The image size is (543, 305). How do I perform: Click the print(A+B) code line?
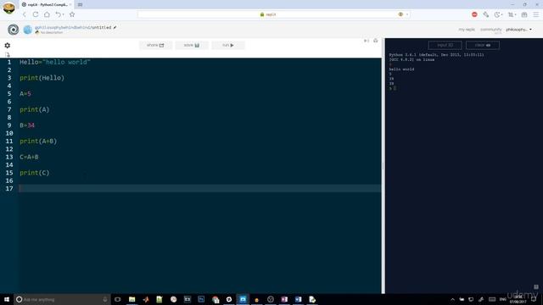point(38,141)
